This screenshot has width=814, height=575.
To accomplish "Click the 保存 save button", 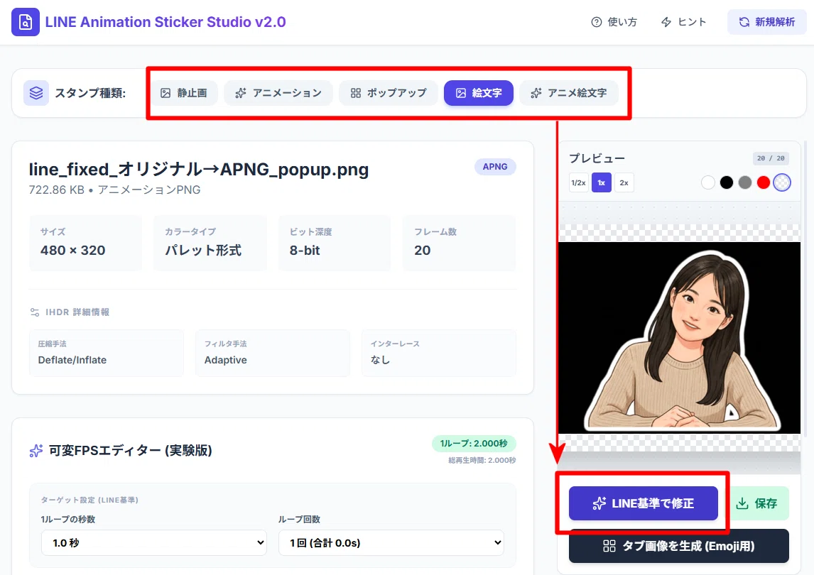I will [x=757, y=503].
